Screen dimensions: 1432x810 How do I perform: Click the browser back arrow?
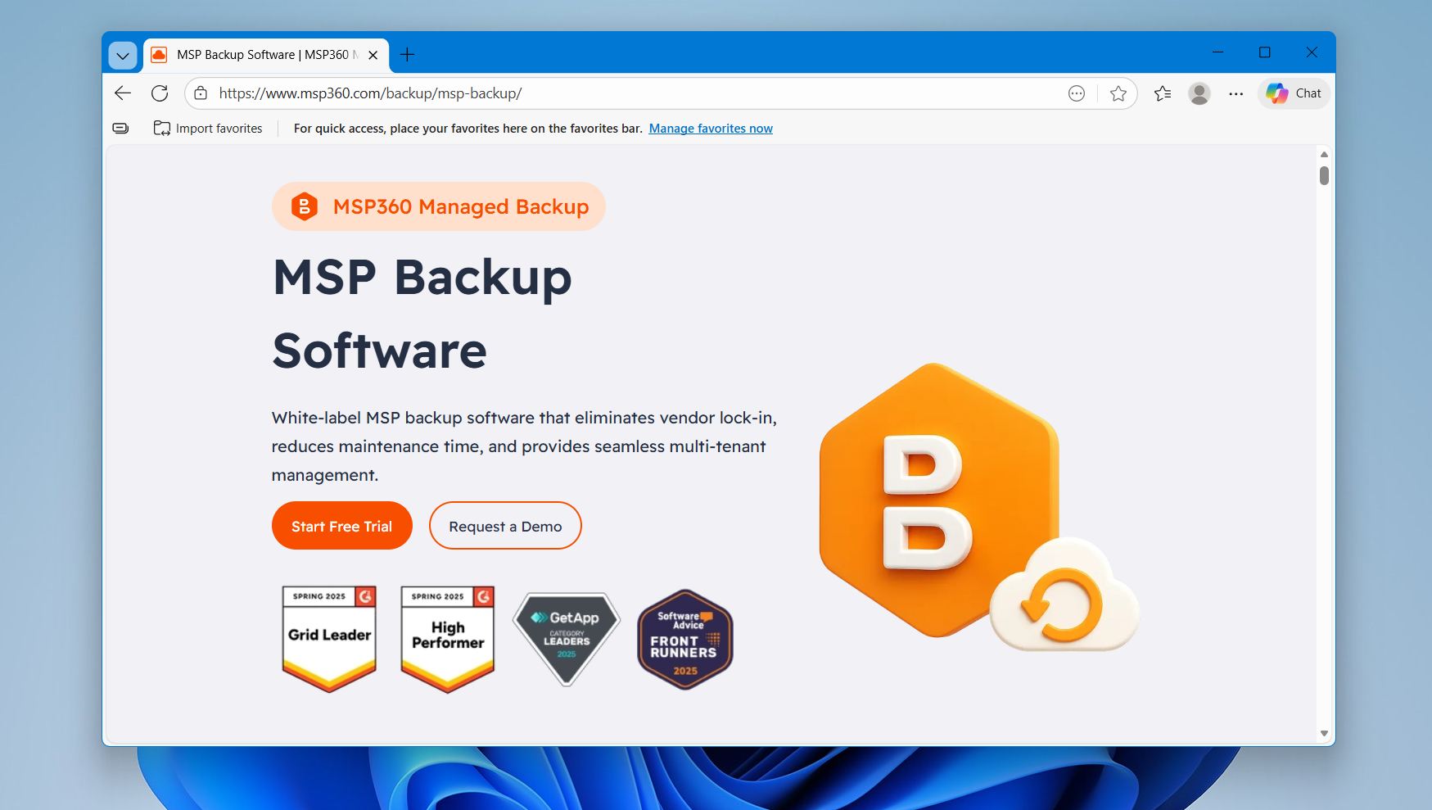122,93
